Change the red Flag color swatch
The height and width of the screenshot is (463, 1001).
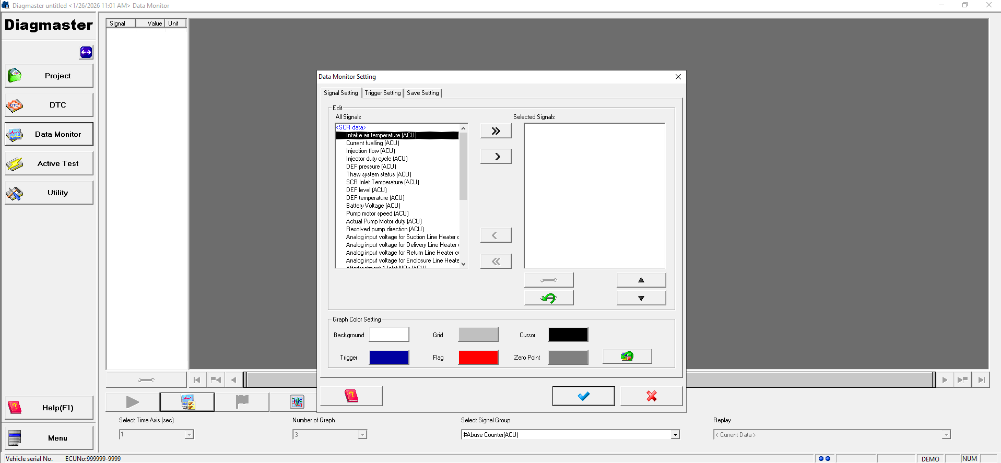tap(478, 358)
